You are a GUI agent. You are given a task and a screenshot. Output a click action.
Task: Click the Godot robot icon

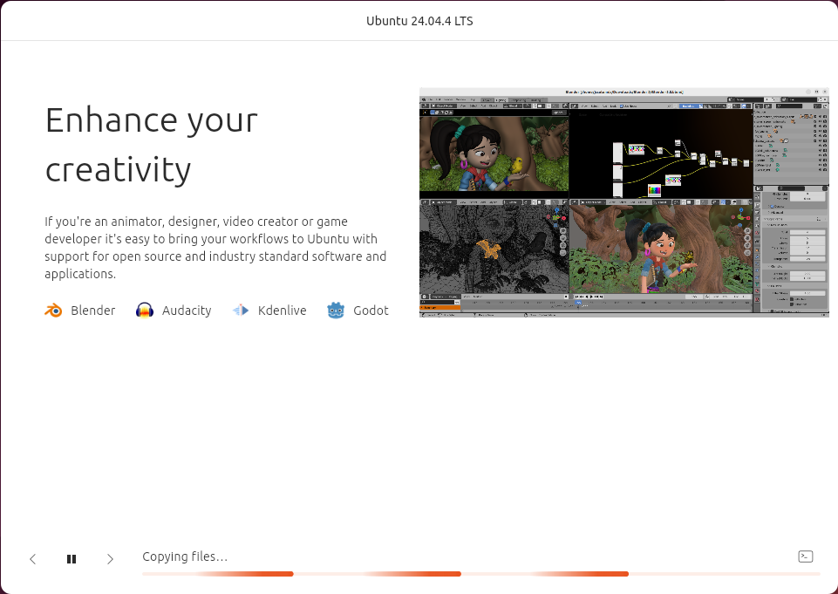click(336, 311)
